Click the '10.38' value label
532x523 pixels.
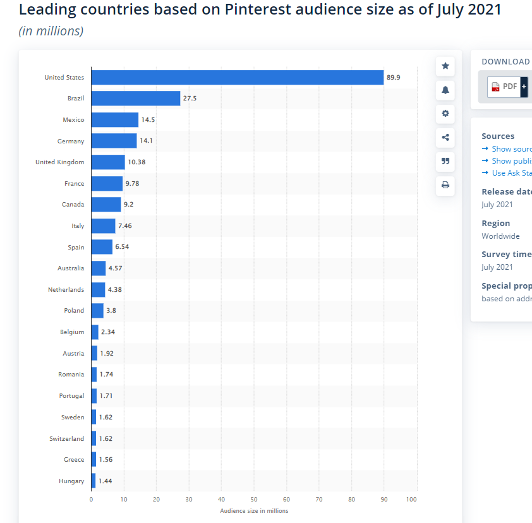coord(136,162)
